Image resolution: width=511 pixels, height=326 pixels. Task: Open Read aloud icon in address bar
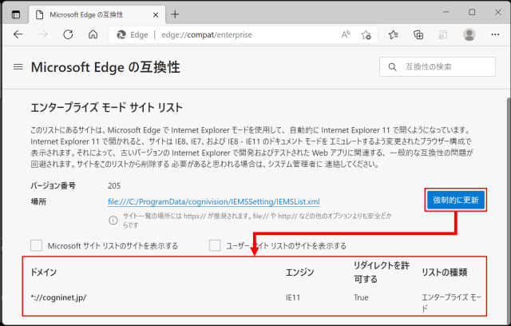coord(346,34)
